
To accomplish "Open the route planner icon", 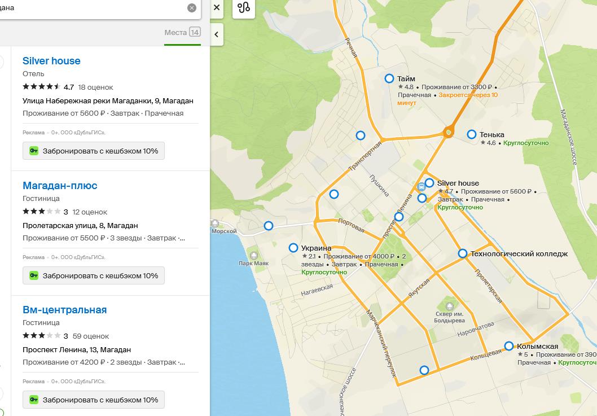I will coord(244,7).
